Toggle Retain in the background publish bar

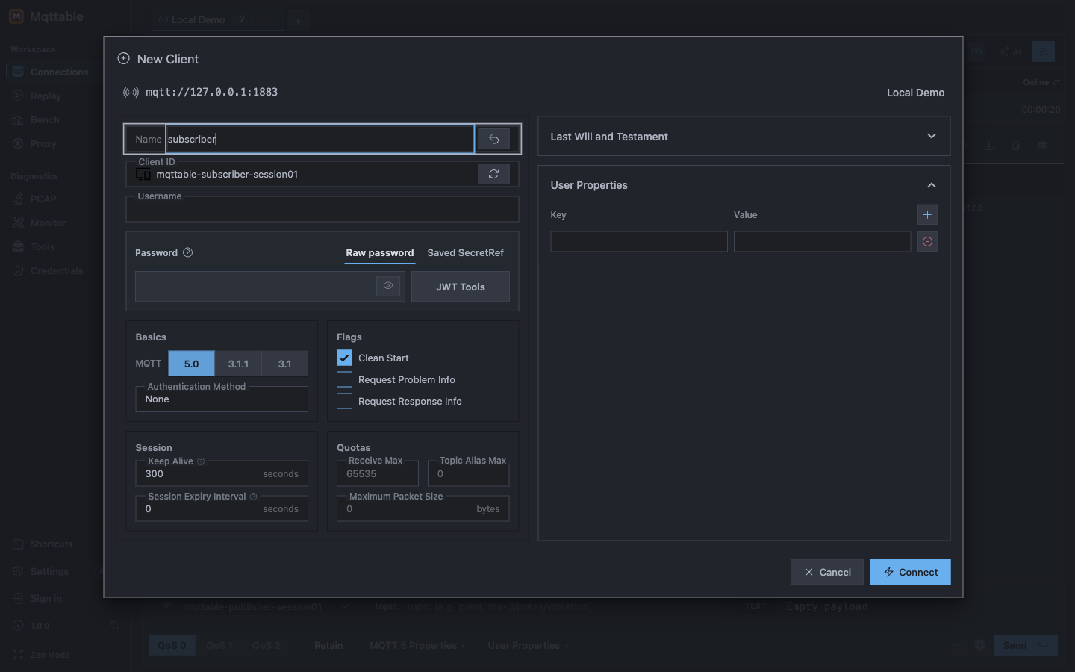(x=328, y=645)
